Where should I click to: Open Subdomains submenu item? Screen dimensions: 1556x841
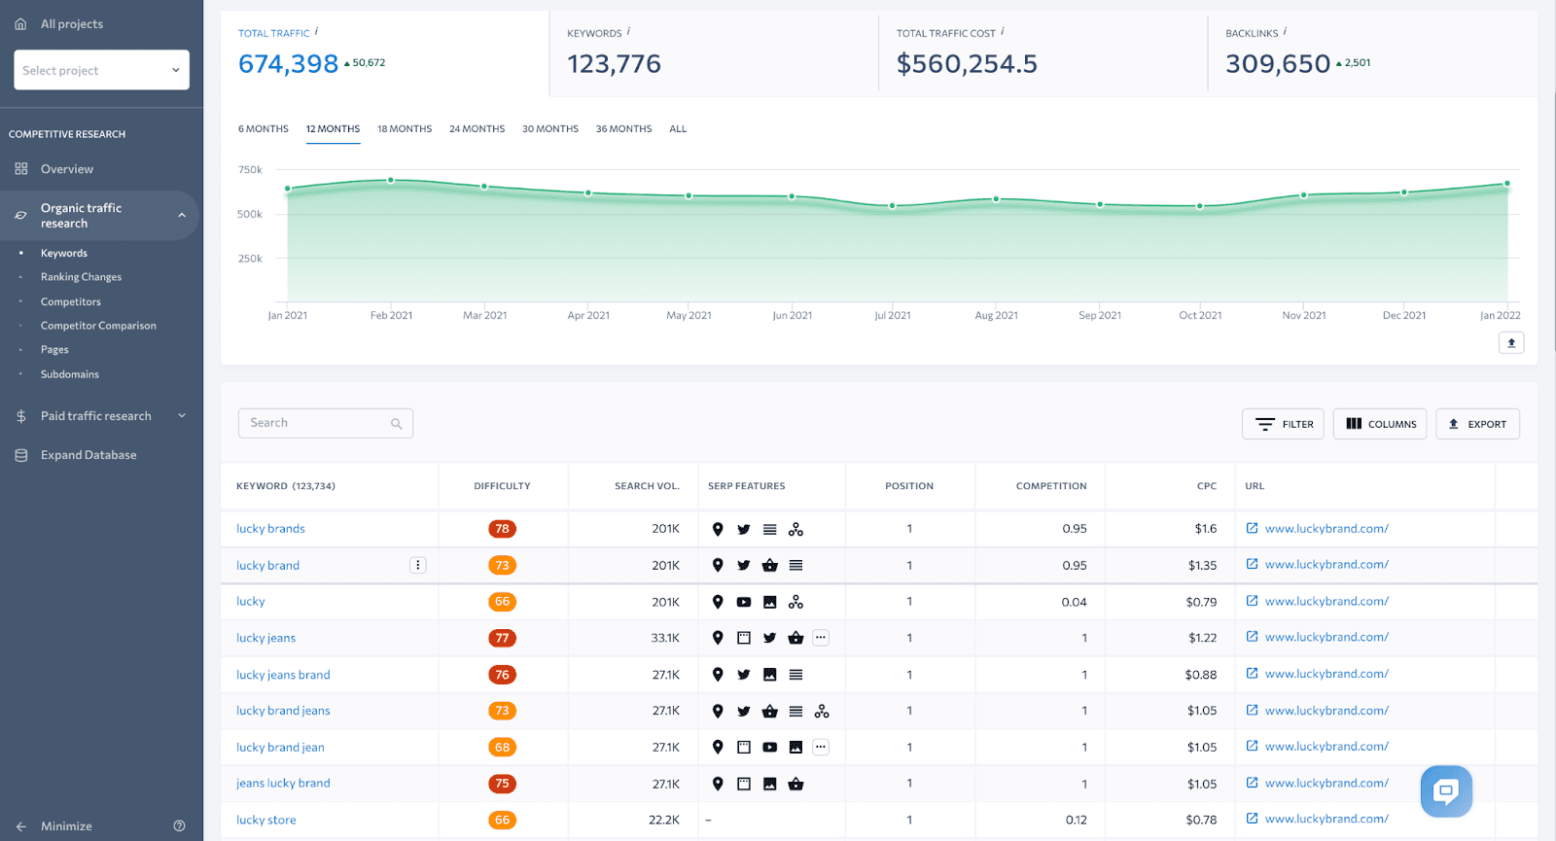69,374
